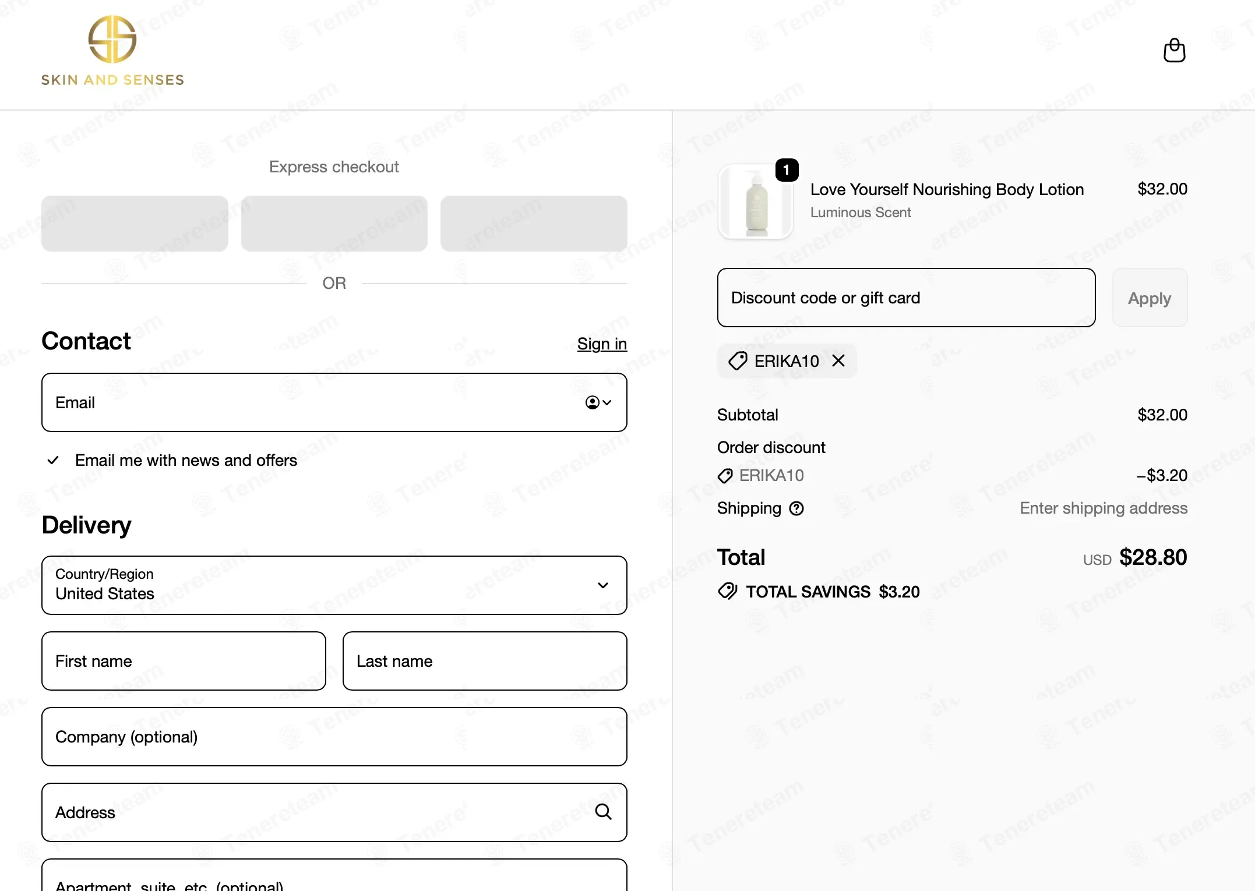Click the middle express checkout button
This screenshot has width=1255, height=891.
click(334, 224)
